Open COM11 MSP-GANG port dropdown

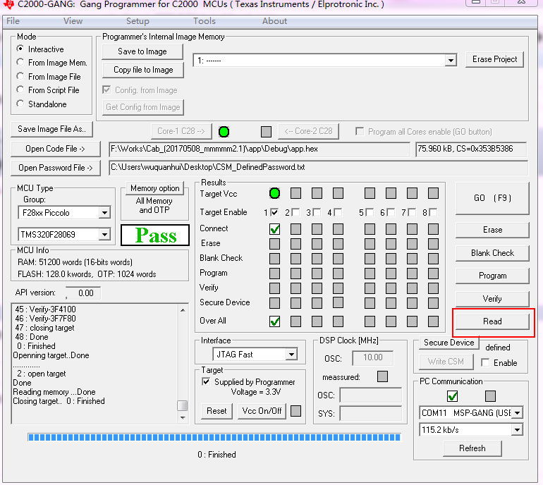coord(518,412)
